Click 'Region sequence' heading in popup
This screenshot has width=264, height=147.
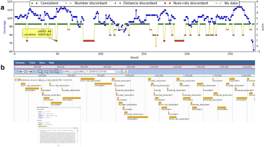pos(43,126)
